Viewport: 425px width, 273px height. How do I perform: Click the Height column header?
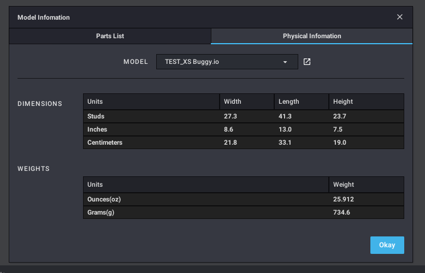tap(367, 102)
